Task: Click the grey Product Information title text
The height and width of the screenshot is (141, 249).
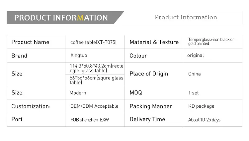Action: [186, 17]
